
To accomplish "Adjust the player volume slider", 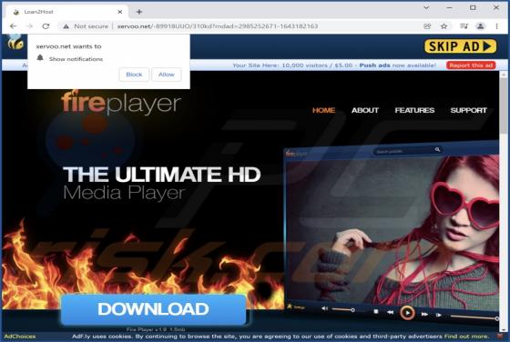I will click(x=343, y=310).
